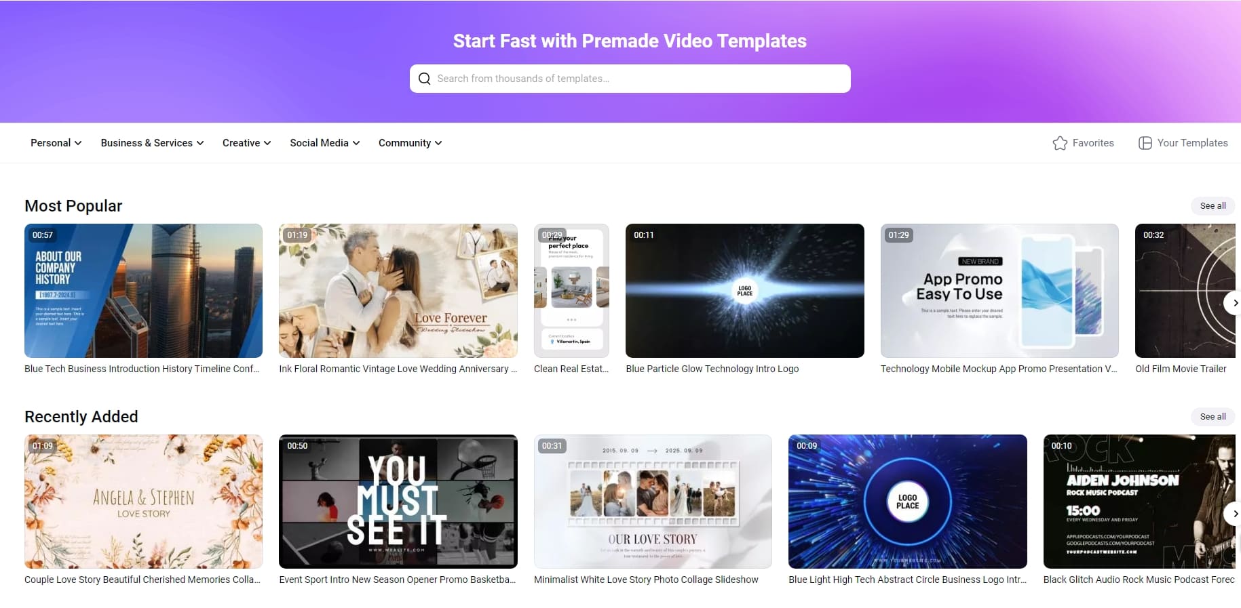This screenshot has width=1241, height=608.
Task: Open Clean Real Estate vertical template
Action: pyautogui.click(x=571, y=291)
